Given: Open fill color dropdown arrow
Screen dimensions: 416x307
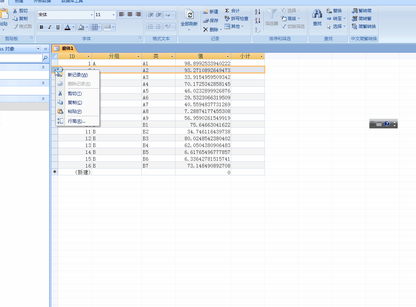Looking at the screenshot, I should pyautogui.click(x=87, y=27).
